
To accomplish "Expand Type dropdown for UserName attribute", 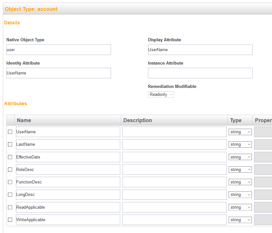I will click(240, 132).
